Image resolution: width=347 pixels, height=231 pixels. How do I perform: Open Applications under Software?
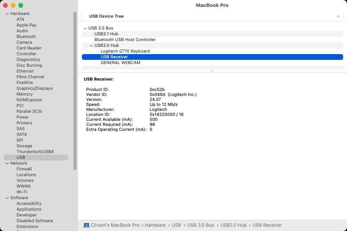(29, 209)
